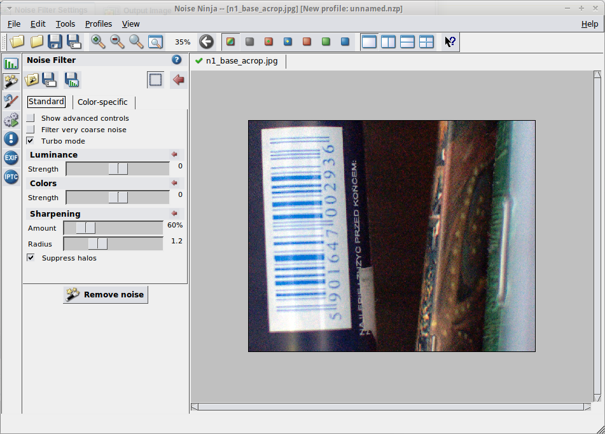
Task: Open the View menu
Action: (x=130, y=24)
